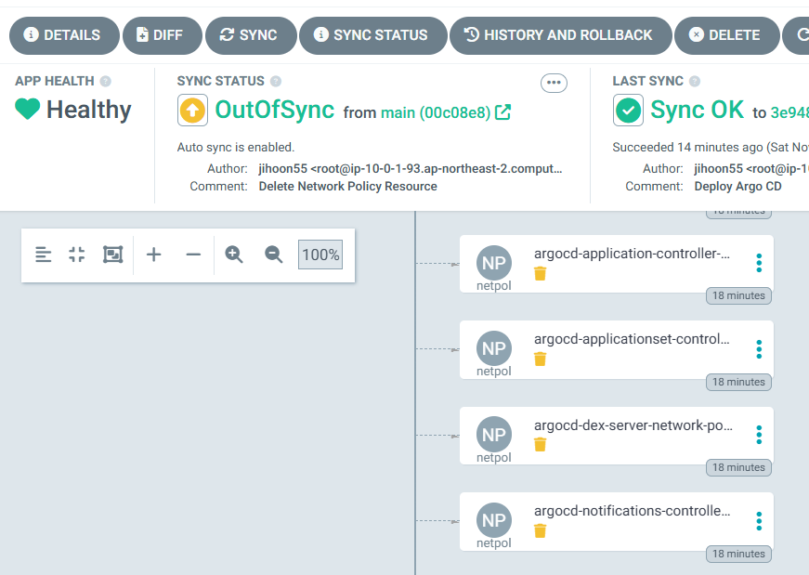Click the Sync Status author jihoon55 text
Screen dimensions: 809x575
pyautogui.click(x=411, y=169)
